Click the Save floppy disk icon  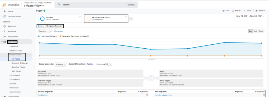click(223, 11)
